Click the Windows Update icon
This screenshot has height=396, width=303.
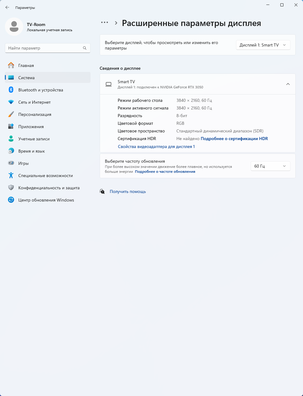pyautogui.click(x=11, y=200)
